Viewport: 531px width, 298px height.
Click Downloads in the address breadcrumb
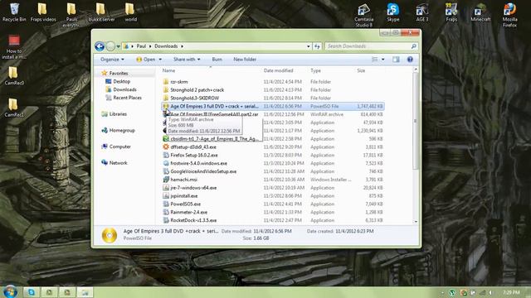(166, 46)
